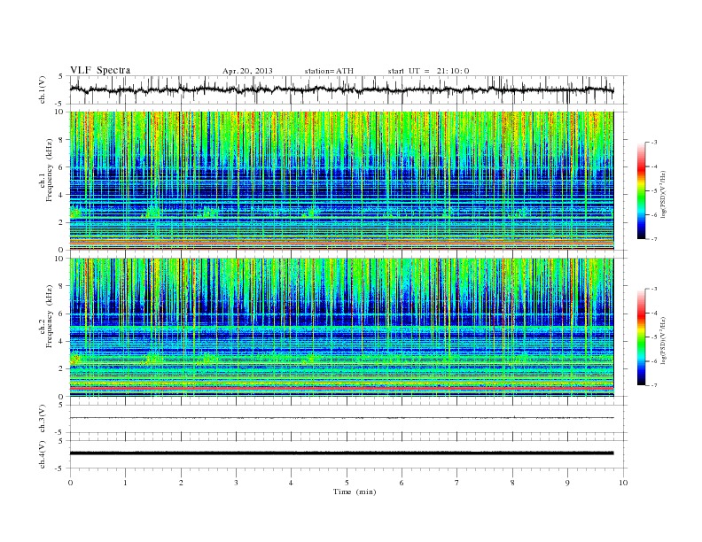
Task: Click the "VLF Spectra" title text
Action: pos(100,70)
